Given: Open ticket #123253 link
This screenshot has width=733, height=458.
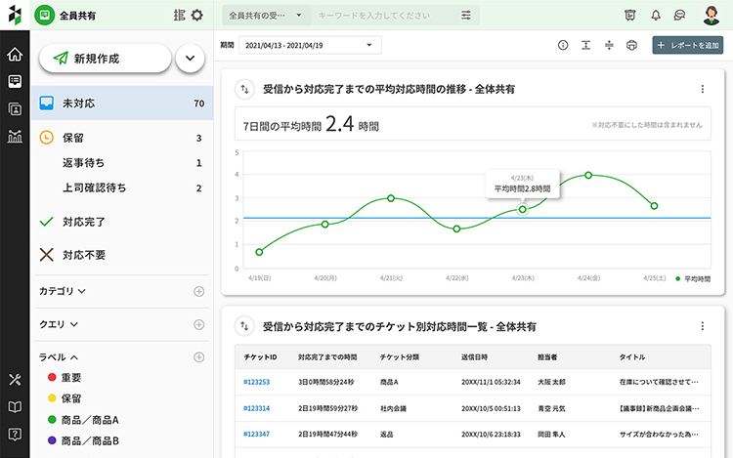Looking at the screenshot, I should click(x=257, y=382).
